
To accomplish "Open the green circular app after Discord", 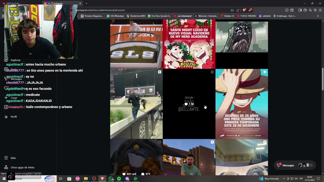I will click(x=135, y=179).
